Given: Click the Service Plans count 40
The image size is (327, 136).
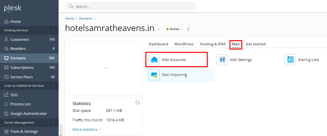Looking at the screenshot, I should coord(53,77).
